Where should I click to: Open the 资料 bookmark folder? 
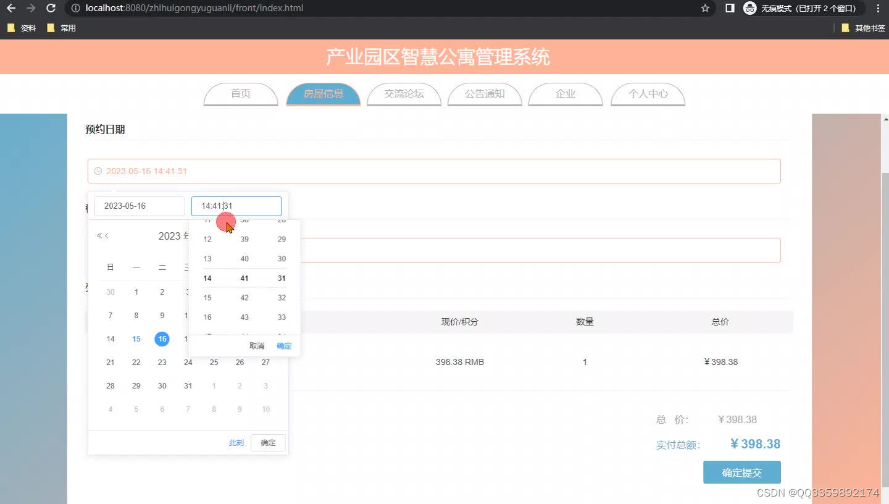pyautogui.click(x=22, y=28)
